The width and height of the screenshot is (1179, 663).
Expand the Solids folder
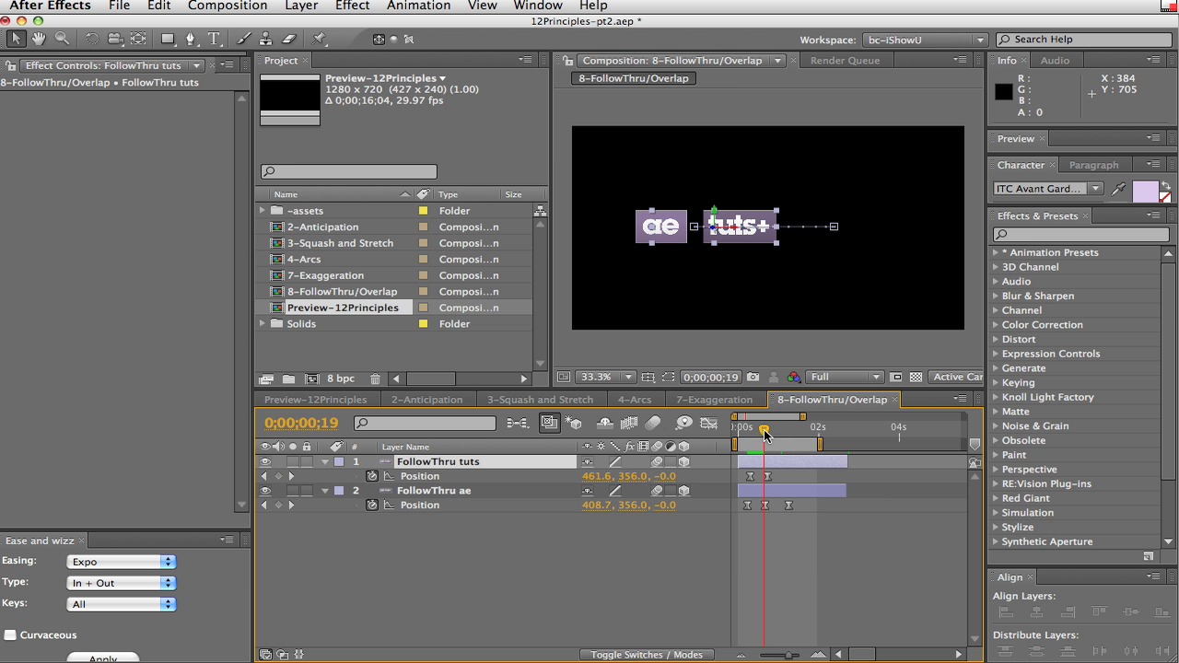click(x=263, y=324)
